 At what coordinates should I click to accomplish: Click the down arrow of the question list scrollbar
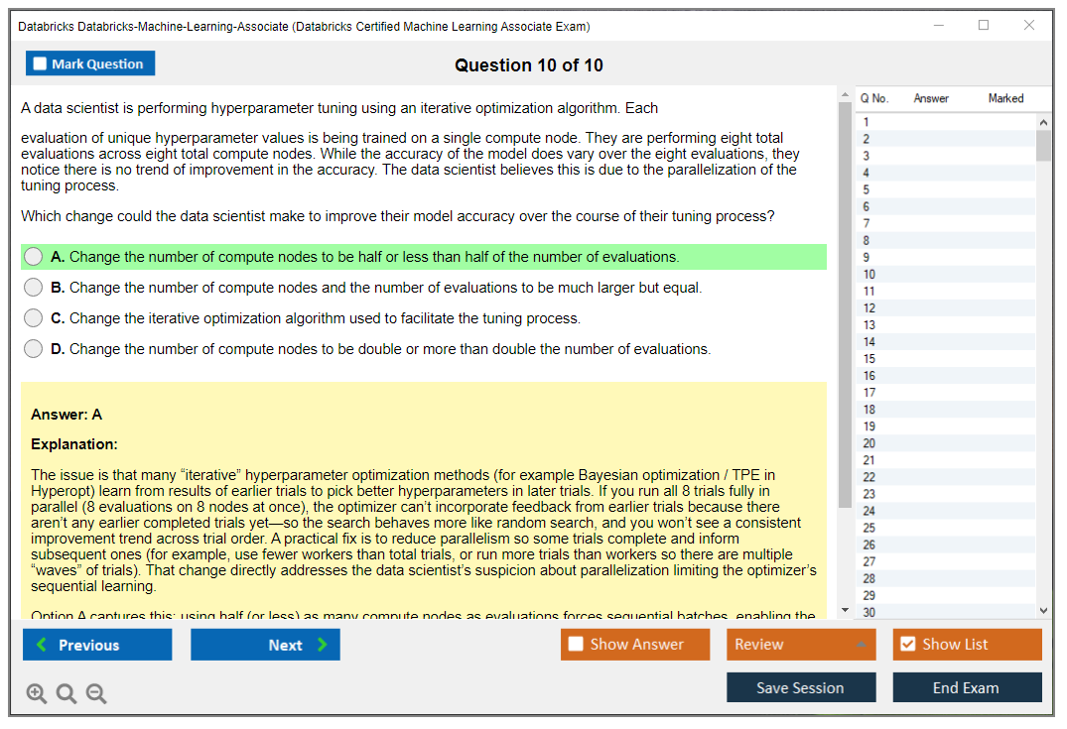click(1043, 608)
